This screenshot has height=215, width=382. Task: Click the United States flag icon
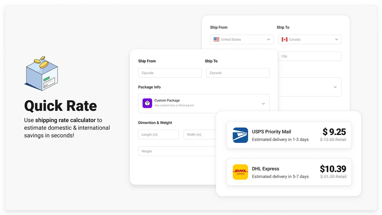tap(216, 39)
